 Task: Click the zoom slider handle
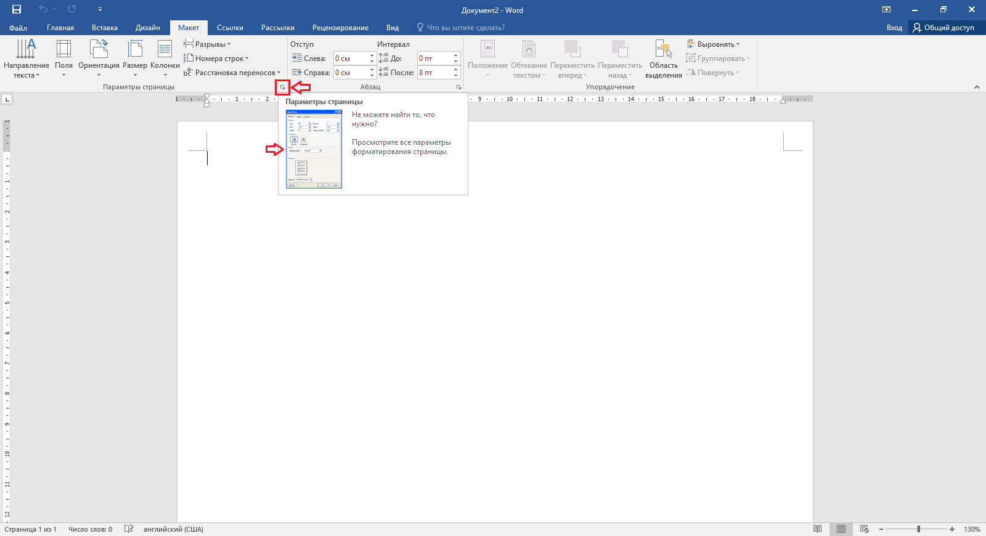(919, 529)
